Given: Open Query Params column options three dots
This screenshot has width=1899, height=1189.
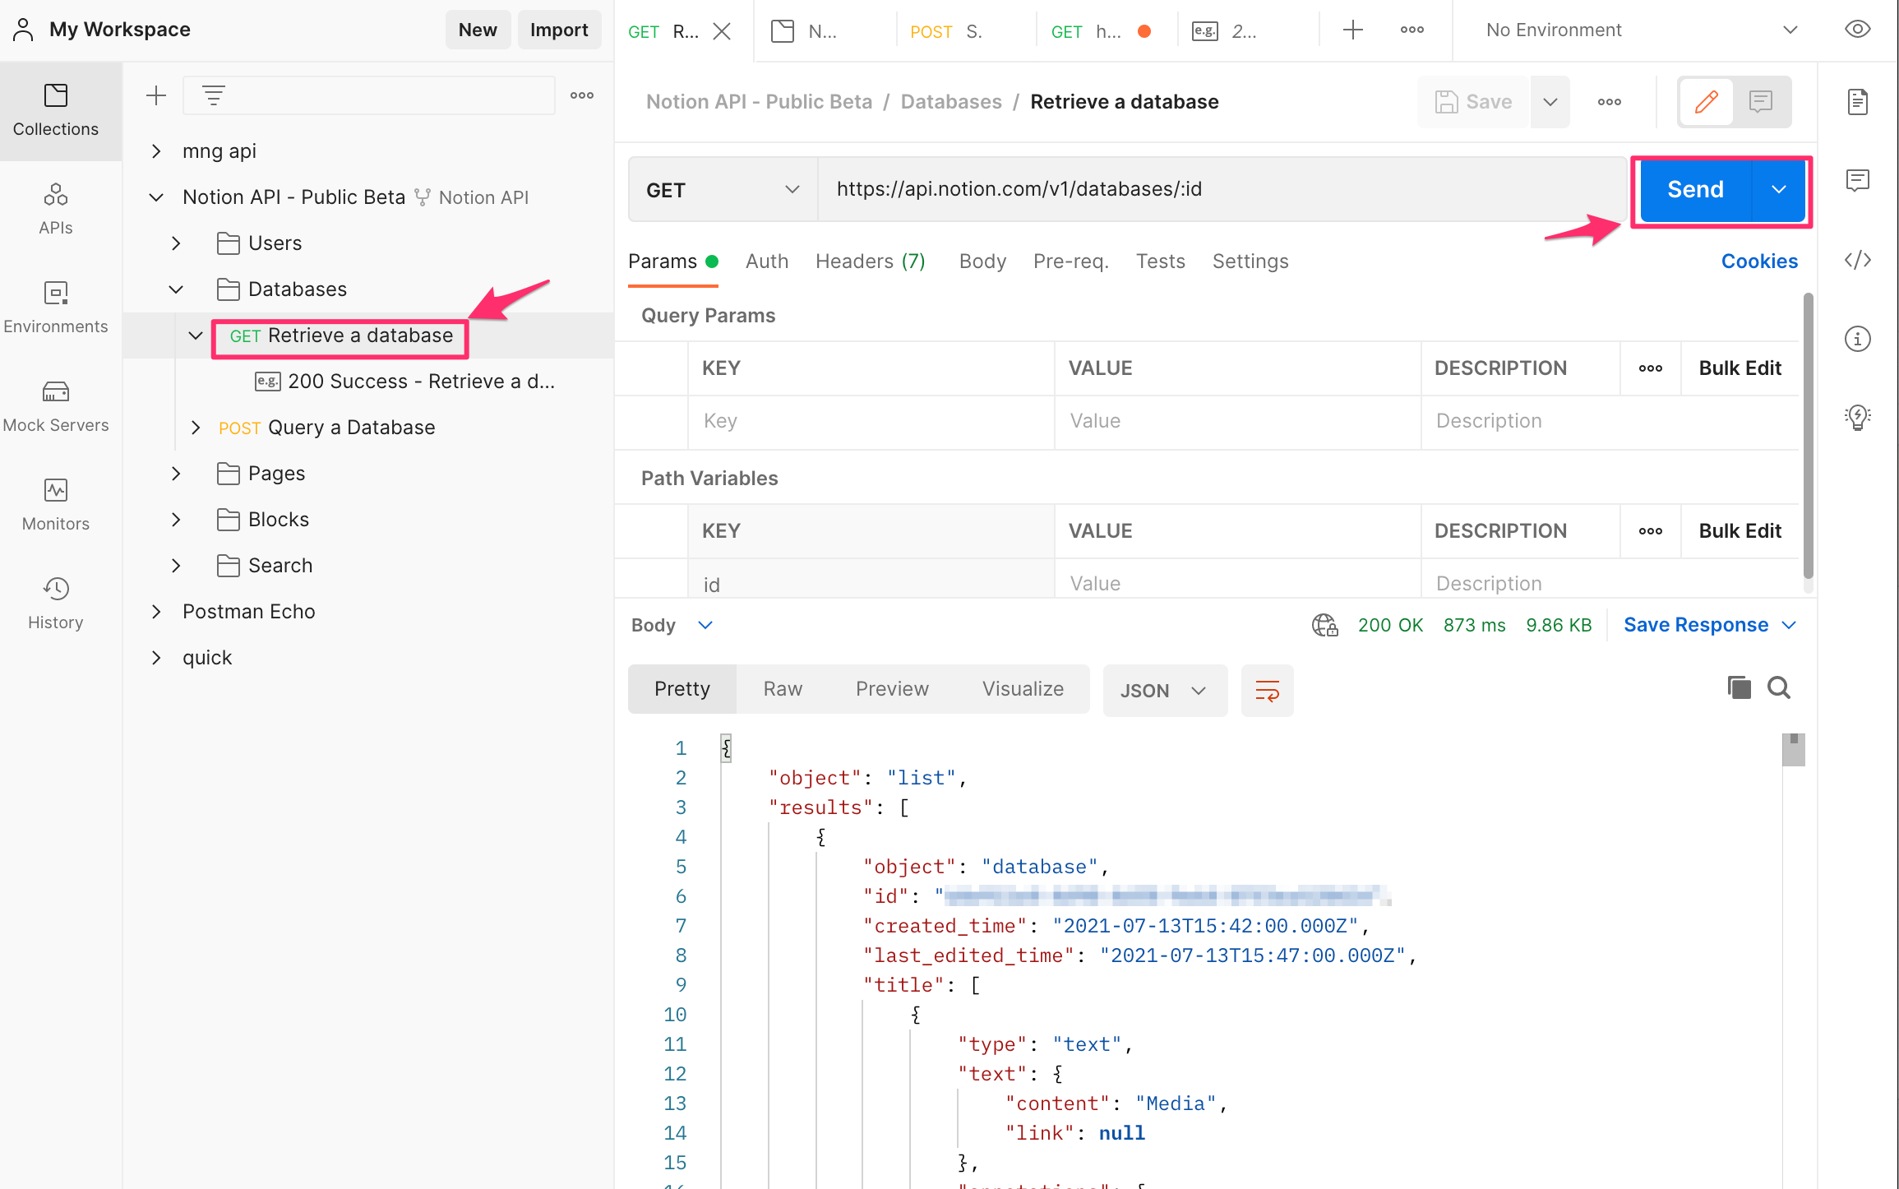Looking at the screenshot, I should coord(1650,368).
